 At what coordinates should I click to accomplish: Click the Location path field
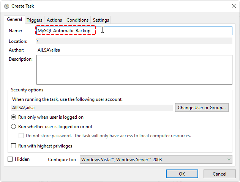(x=134, y=41)
